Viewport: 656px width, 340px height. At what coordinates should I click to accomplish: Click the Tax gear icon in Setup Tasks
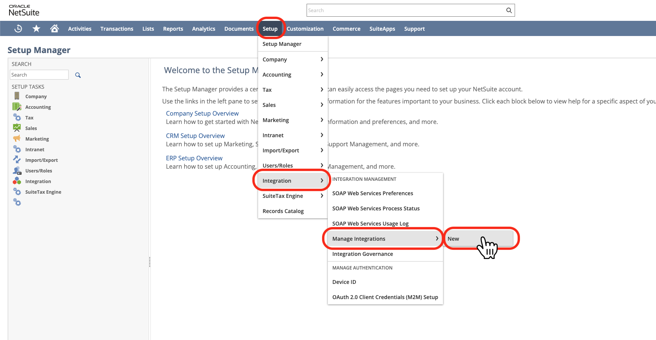(17, 117)
